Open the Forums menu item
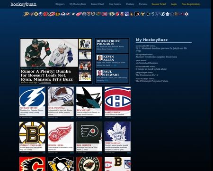Image resolution: width=213 pixels, height=171 pixels. point(143,4)
